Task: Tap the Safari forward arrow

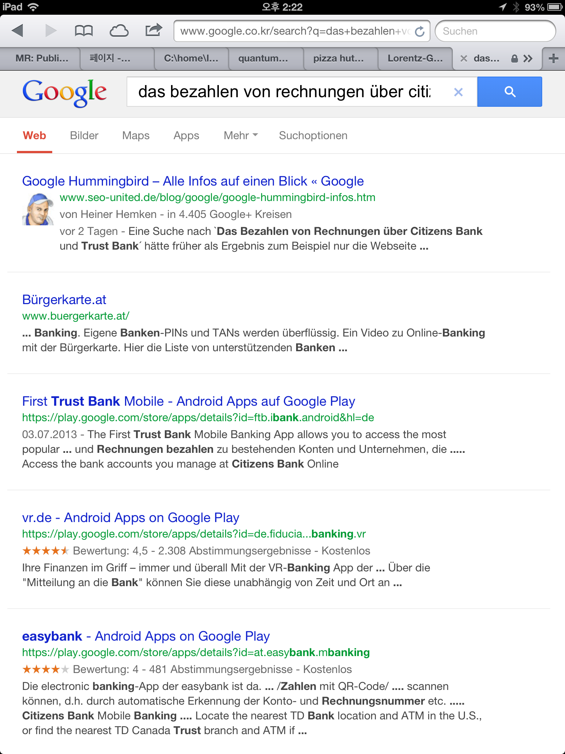Action: (51, 31)
